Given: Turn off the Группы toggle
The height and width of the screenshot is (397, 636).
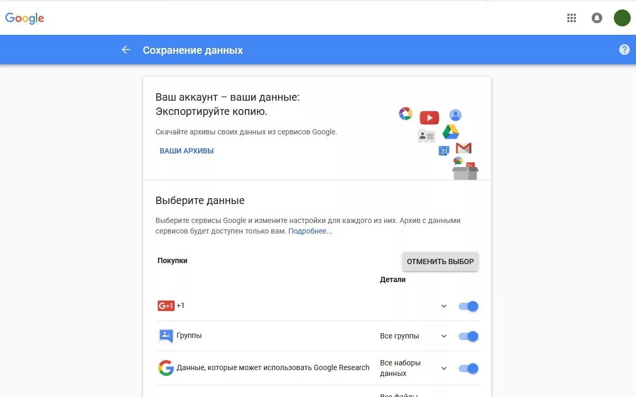Looking at the screenshot, I should 469,336.
